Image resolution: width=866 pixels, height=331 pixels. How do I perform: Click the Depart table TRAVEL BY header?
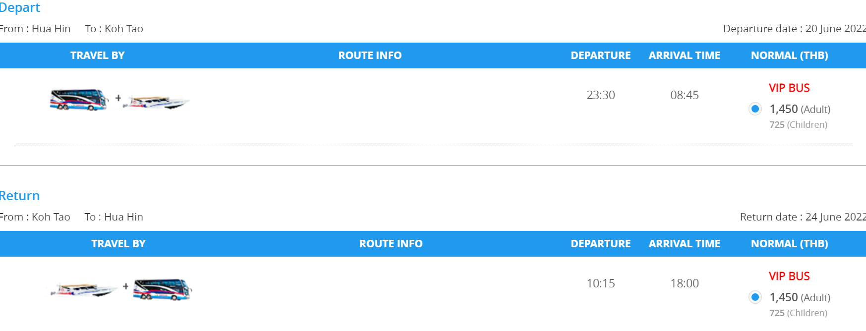point(98,55)
